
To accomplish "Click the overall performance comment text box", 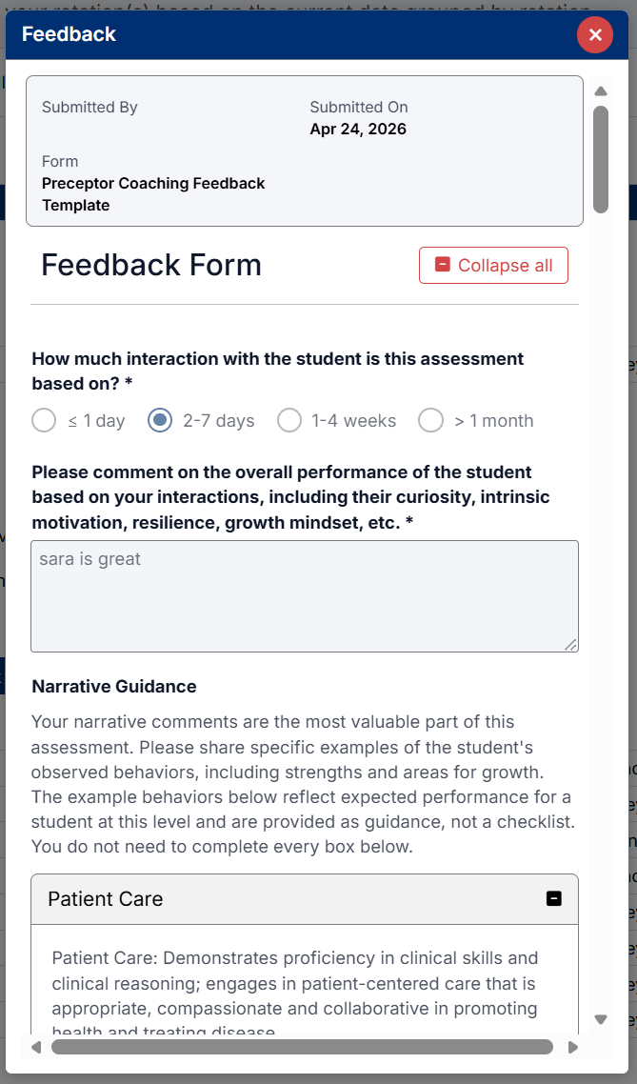I will coord(304,595).
